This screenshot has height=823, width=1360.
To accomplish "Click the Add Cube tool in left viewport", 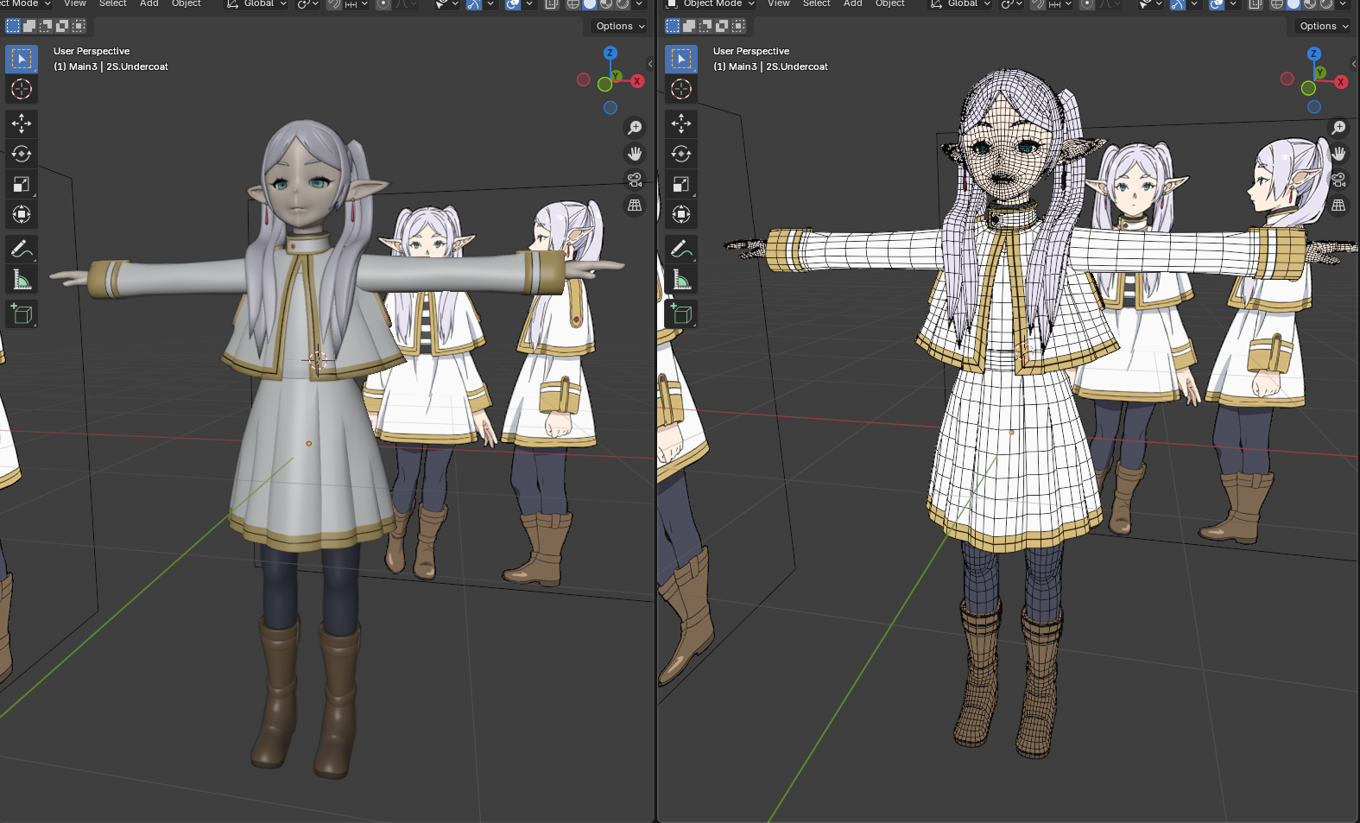I will click(22, 313).
